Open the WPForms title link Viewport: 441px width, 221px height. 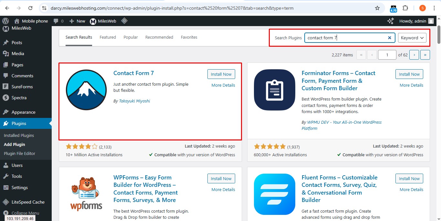(x=145, y=188)
